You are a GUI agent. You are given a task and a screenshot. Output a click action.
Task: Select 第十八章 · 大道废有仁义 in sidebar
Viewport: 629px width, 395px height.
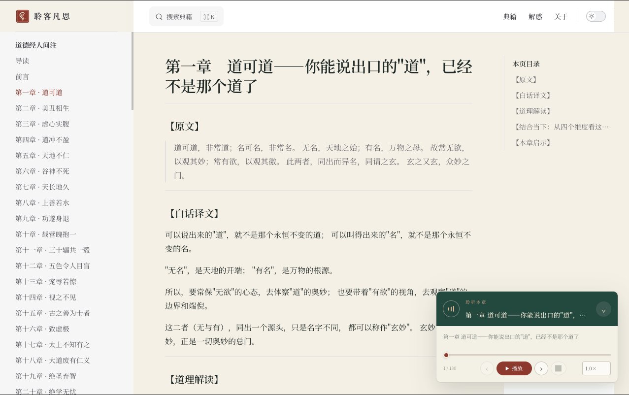point(53,361)
